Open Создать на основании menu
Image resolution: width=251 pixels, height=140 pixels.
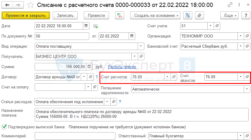coord(155,15)
